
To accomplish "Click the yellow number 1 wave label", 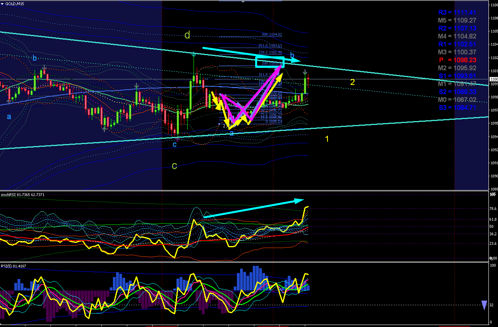I will pyautogui.click(x=327, y=139).
